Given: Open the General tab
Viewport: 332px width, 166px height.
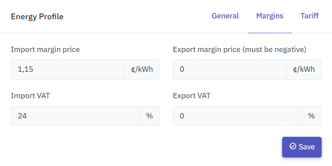Looking at the screenshot, I should 225,16.
